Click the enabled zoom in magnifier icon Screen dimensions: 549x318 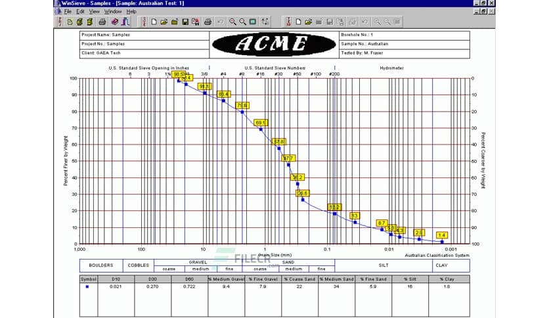(232, 22)
